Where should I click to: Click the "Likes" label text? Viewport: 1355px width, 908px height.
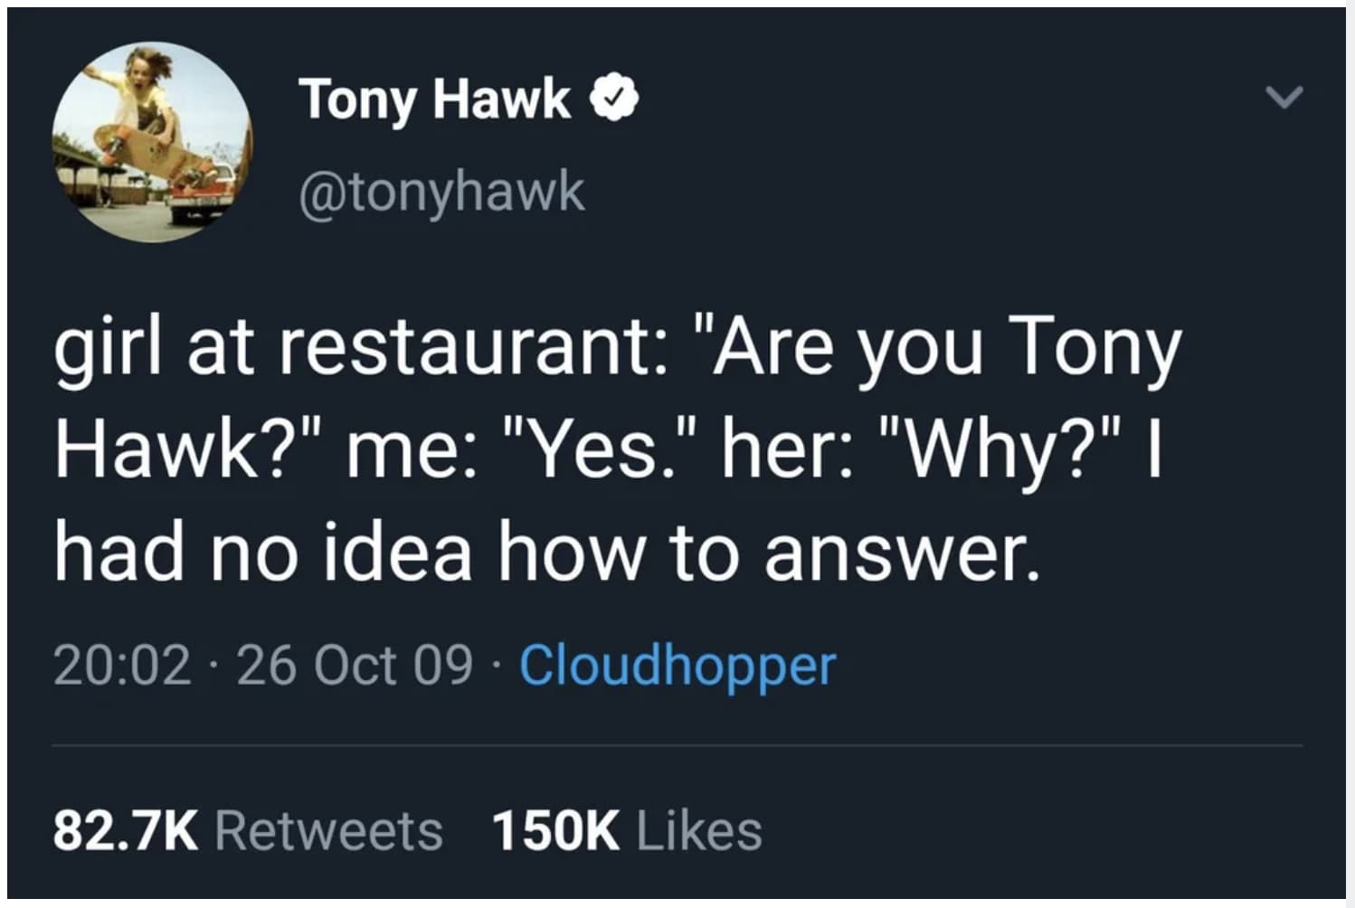pos(699,830)
